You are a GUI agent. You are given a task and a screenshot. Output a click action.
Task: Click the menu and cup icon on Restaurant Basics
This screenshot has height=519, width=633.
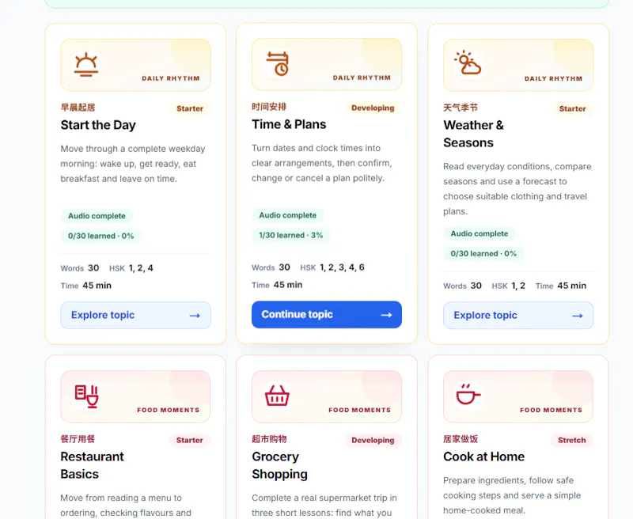pyautogui.click(x=87, y=396)
